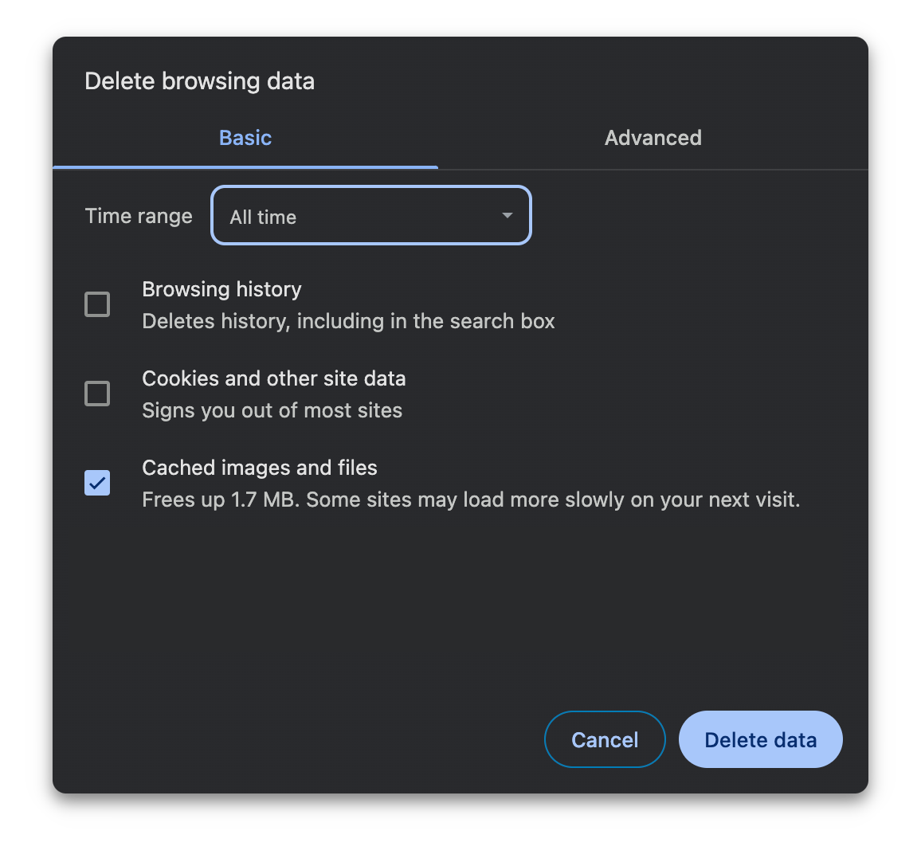Open the Advanced tab
Image resolution: width=921 pixels, height=862 pixels.
(x=653, y=138)
